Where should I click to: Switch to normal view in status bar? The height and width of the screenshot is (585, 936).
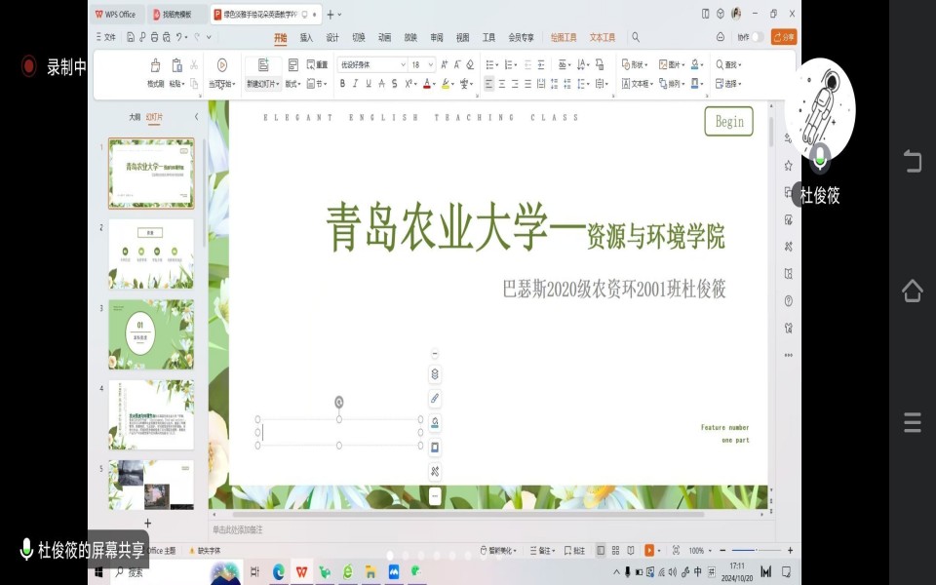point(601,551)
